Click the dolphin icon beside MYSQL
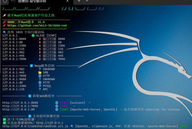The width and height of the screenshot is (192, 129). tap(40, 86)
